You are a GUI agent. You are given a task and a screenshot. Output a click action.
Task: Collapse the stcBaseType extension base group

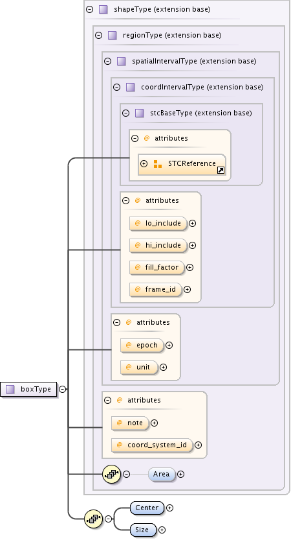click(x=125, y=113)
